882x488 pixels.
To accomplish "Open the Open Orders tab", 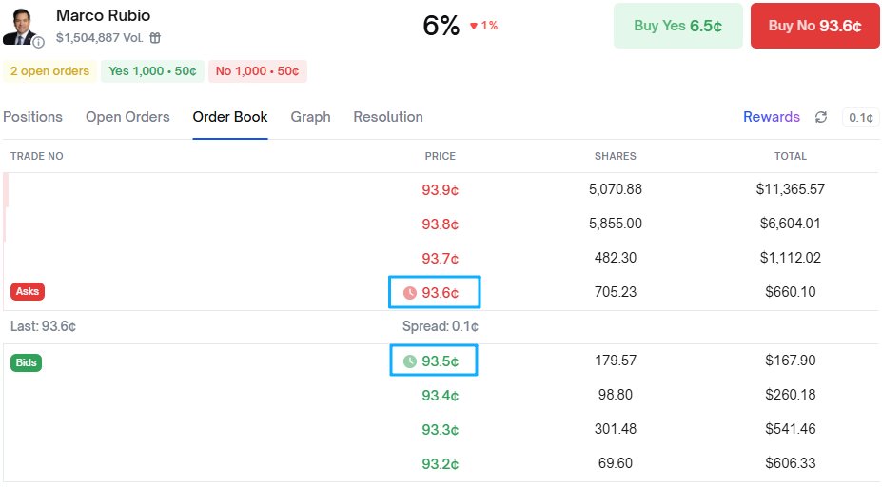I will click(x=127, y=117).
